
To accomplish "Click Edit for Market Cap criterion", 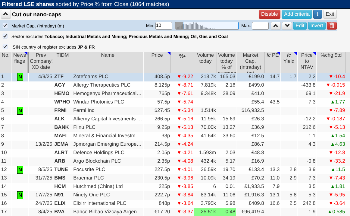I will pyautogui.click(x=300, y=26).
